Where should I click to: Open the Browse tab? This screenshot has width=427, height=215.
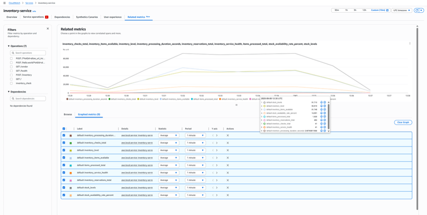tap(68, 114)
